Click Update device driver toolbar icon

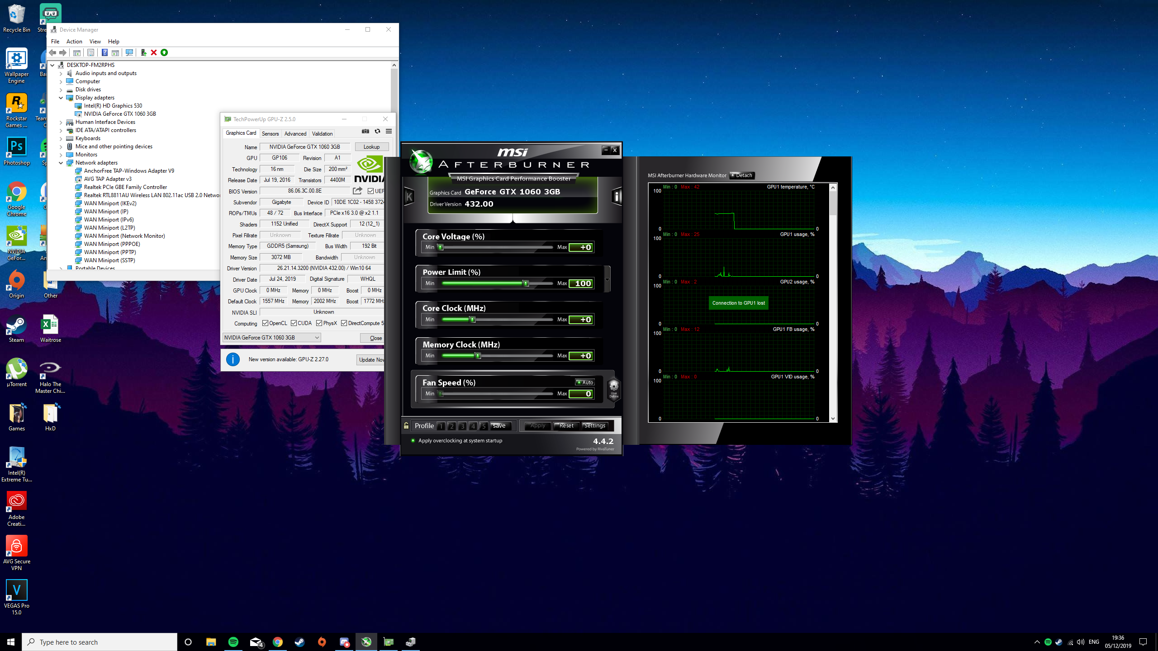coord(143,53)
